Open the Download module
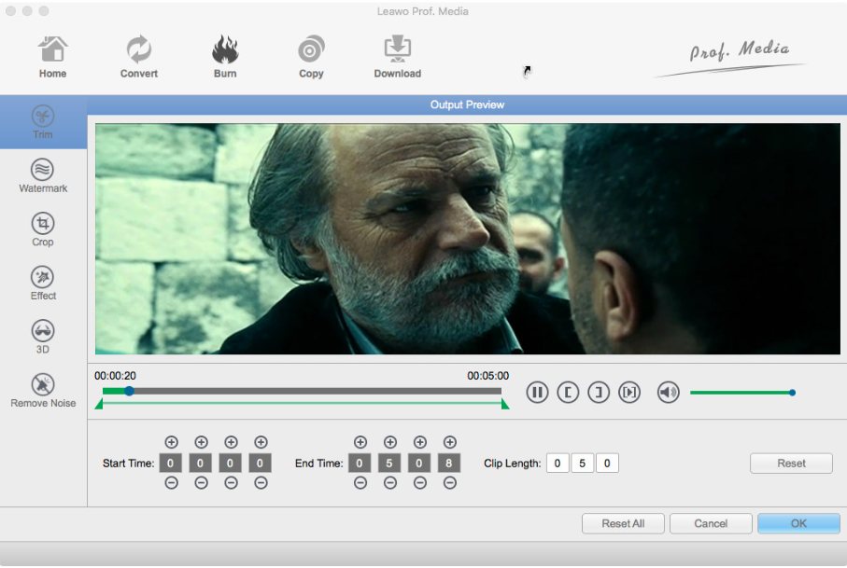Viewport: 847px width, 568px height. (x=398, y=57)
